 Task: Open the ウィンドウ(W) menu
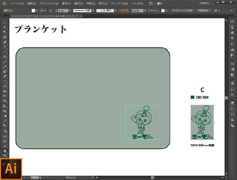[x=119, y=3]
